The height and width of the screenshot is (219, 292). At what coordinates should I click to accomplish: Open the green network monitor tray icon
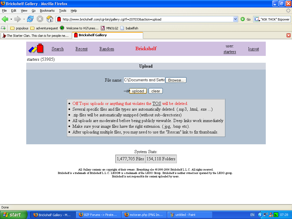click(x=275, y=215)
